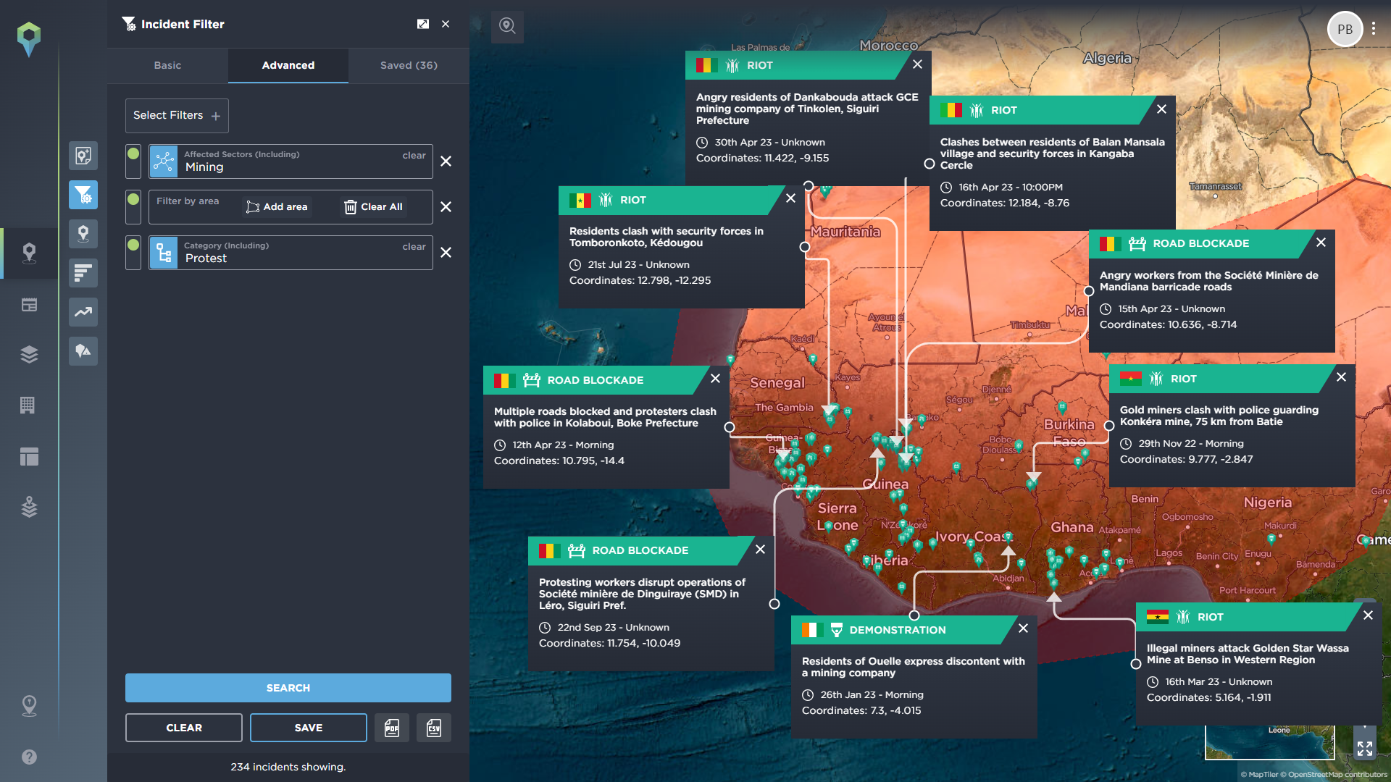Click the Advanced tab

pyautogui.click(x=288, y=65)
